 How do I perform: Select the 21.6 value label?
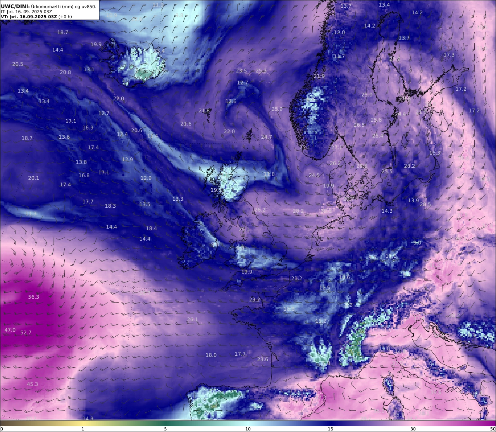click(186, 124)
